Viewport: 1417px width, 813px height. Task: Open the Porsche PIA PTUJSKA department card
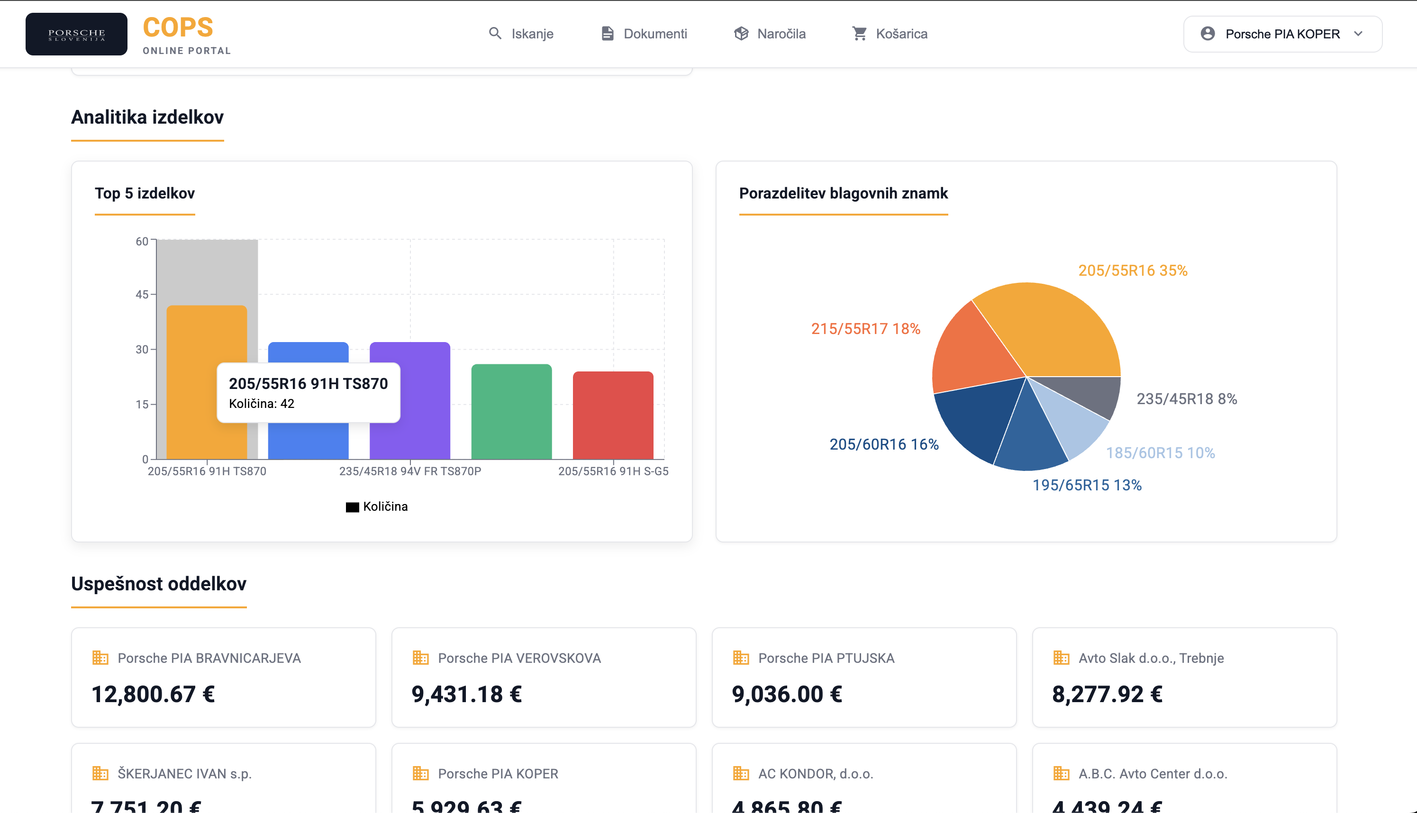coord(864,677)
